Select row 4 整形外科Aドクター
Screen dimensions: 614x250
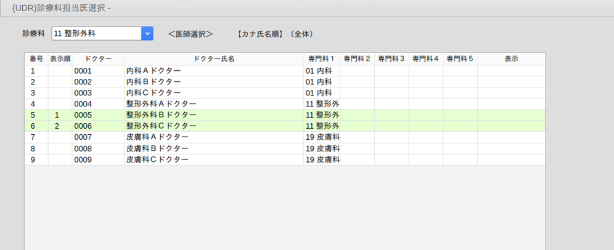pyautogui.click(x=285, y=103)
